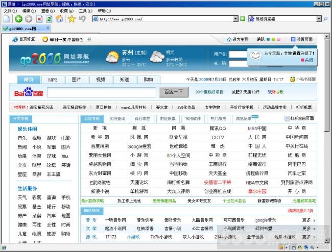This screenshot has height=252, width=332.
Task: Switch to the 视频 search tab
Action: coord(101,80)
